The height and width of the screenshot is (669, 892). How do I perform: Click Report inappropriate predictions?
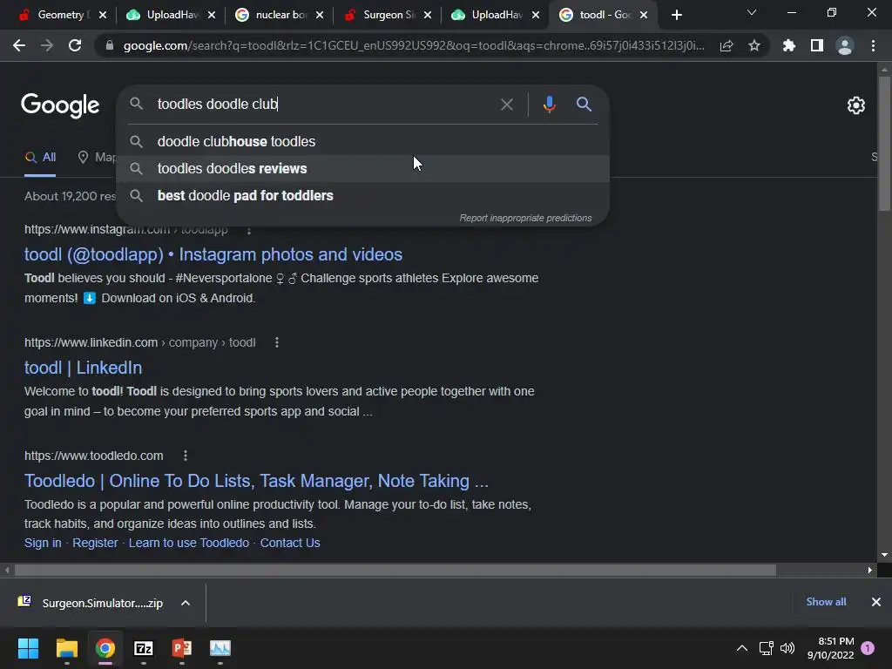525,219
